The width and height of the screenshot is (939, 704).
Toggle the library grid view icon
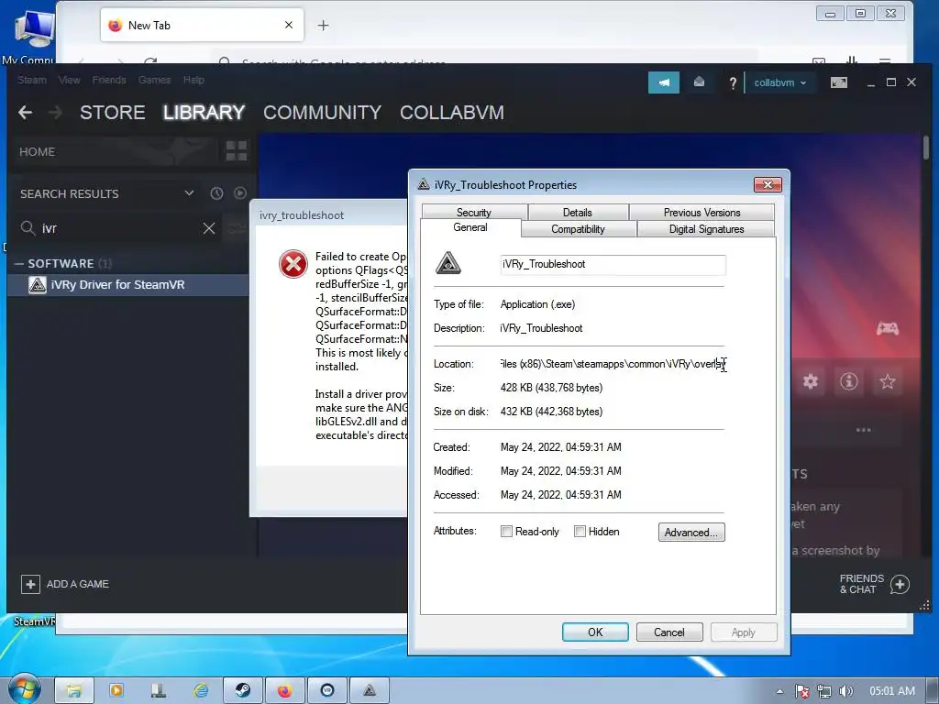click(237, 151)
